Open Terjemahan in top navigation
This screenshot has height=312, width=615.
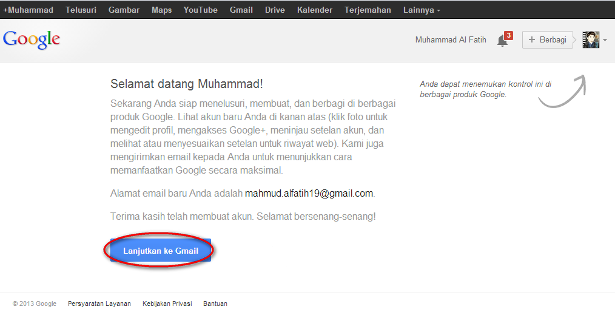click(368, 10)
